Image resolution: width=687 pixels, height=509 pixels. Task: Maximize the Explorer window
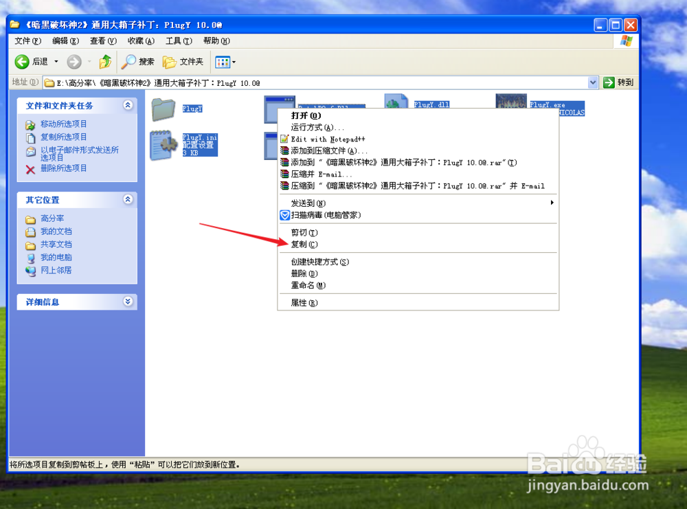pos(616,25)
